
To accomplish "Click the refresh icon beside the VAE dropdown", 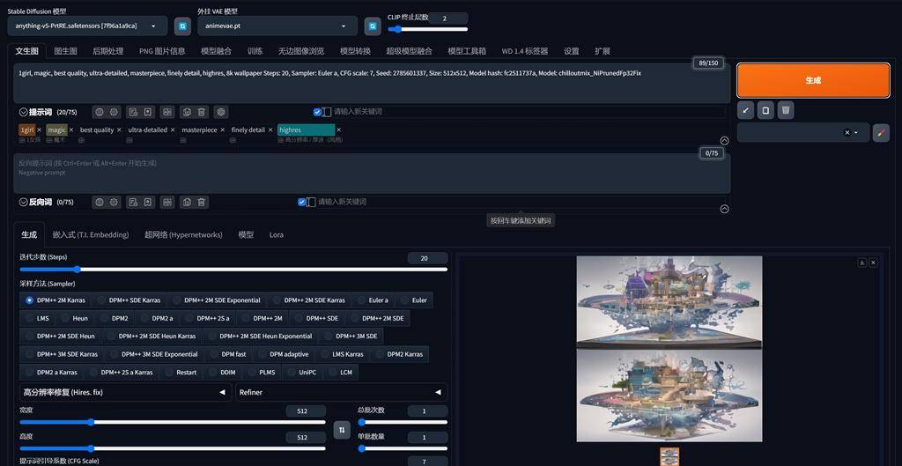I will click(x=373, y=26).
